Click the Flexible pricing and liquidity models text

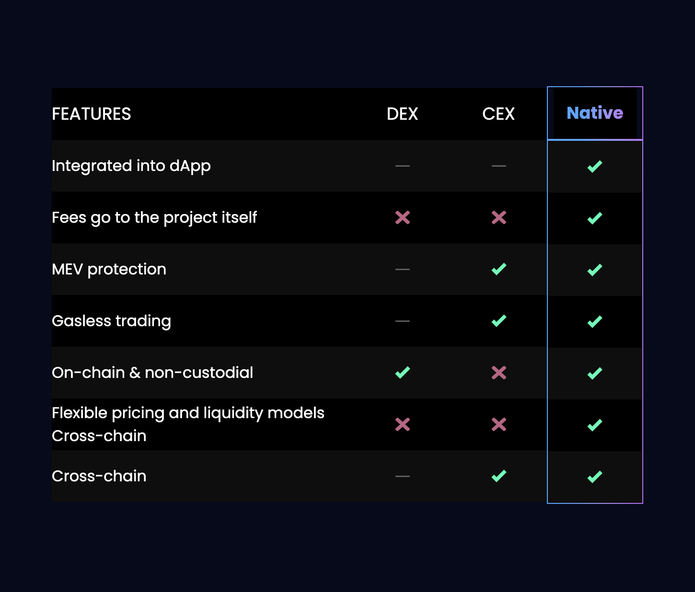tap(188, 413)
